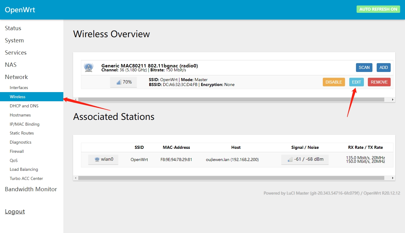Viewport: 405px width, 233px height.
Task: Go to DHCP and DNS settings
Action: [x=24, y=106]
